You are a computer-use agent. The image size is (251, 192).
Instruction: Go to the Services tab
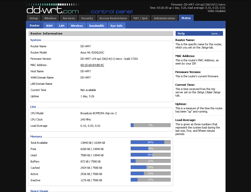(x=69, y=18)
